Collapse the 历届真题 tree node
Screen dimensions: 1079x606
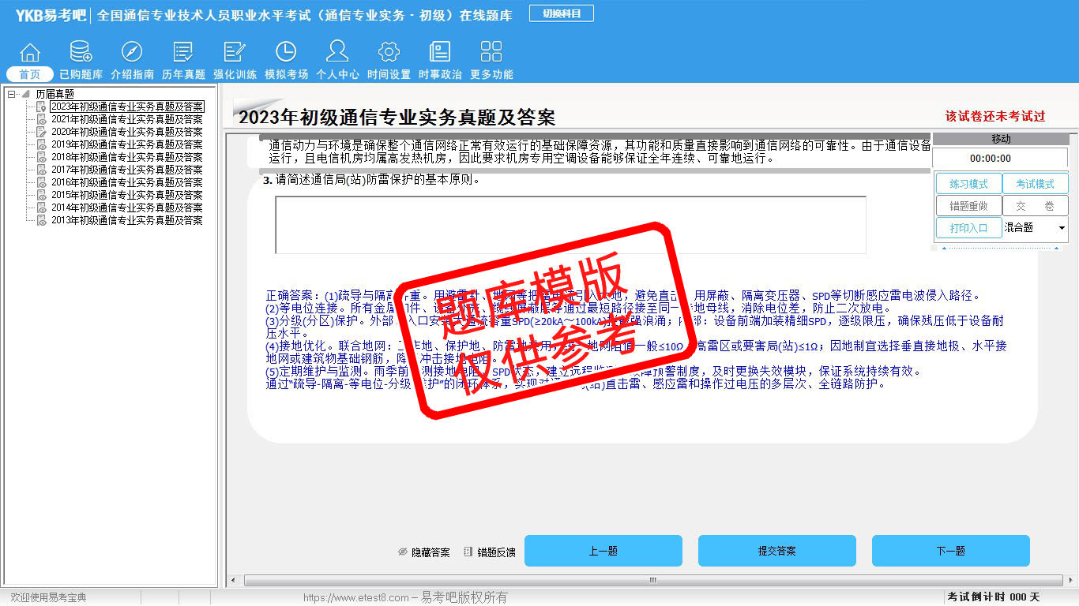click(12, 94)
